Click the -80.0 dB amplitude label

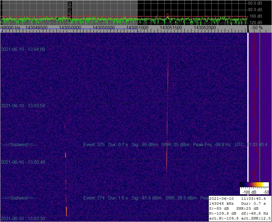pos(255,10)
